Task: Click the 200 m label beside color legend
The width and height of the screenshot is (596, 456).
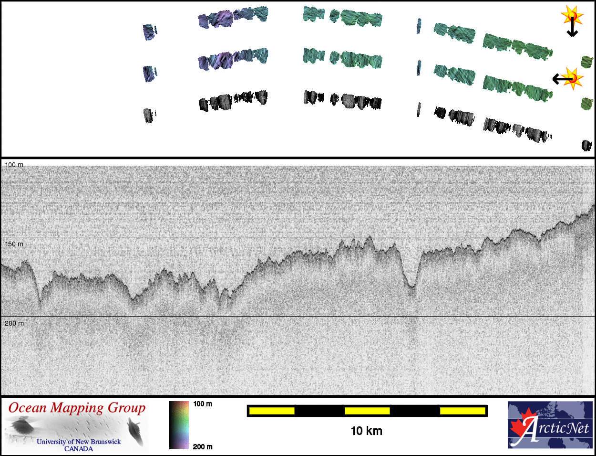Action: [203, 447]
